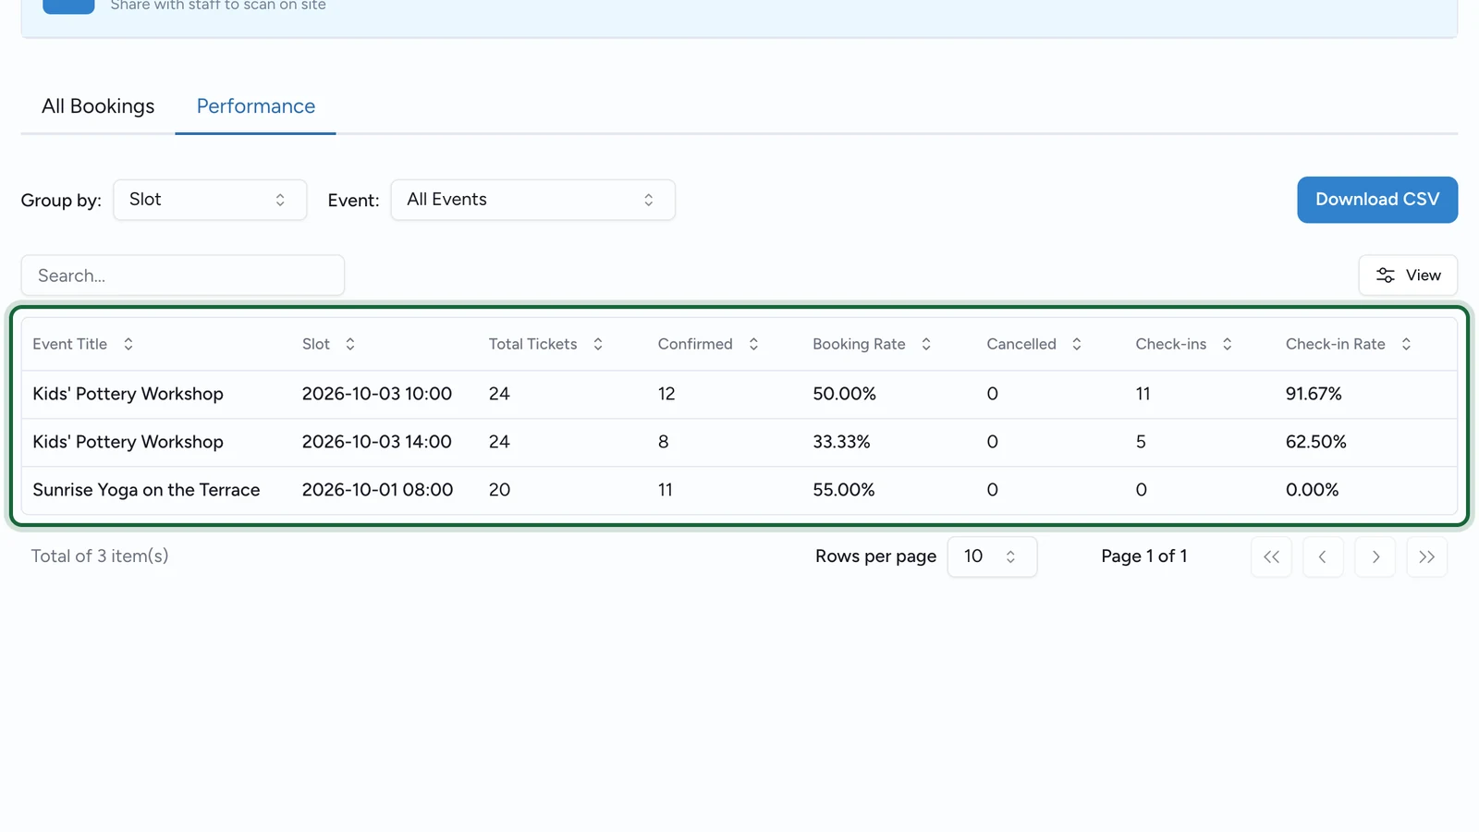This screenshot has height=832, width=1479.
Task: Click Sunrise Yoga on the Terrace
Action: (146, 490)
